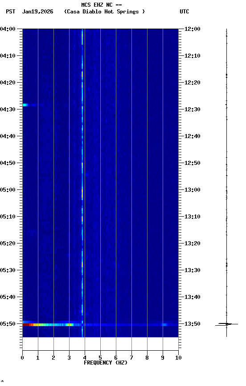
Task: Click the 'FREQUENCY (HZ)' axis title
Action: [x=106, y=363]
